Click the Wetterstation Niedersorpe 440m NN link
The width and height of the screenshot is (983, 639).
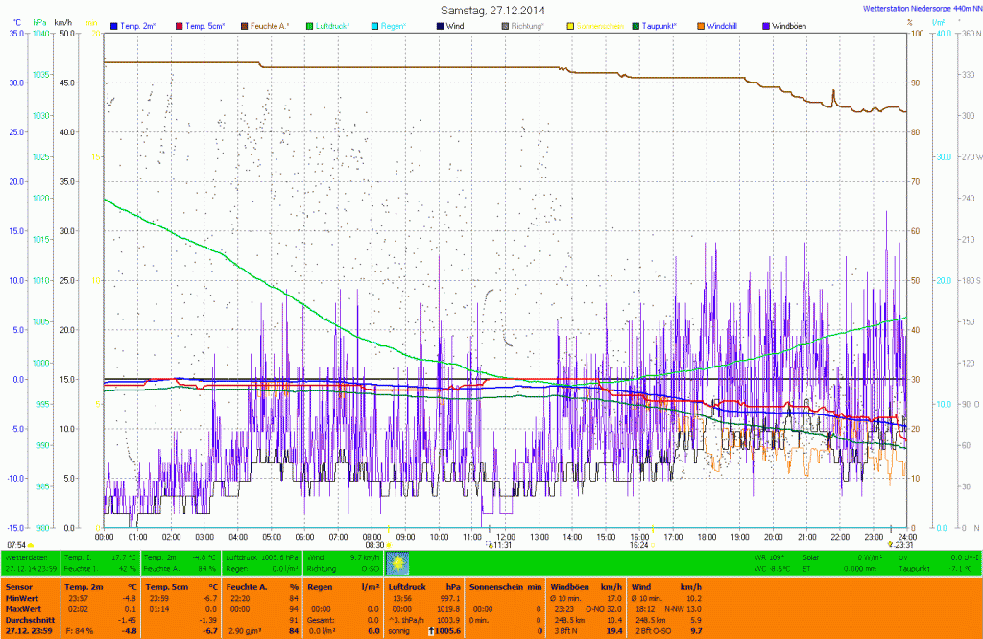click(915, 9)
